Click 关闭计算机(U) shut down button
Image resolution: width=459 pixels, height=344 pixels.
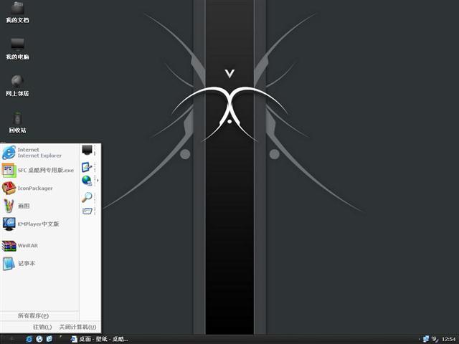(x=77, y=327)
